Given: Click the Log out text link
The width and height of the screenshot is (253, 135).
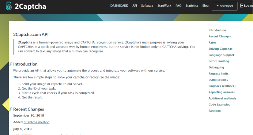Looking at the screenshot, I should pos(248,5).
